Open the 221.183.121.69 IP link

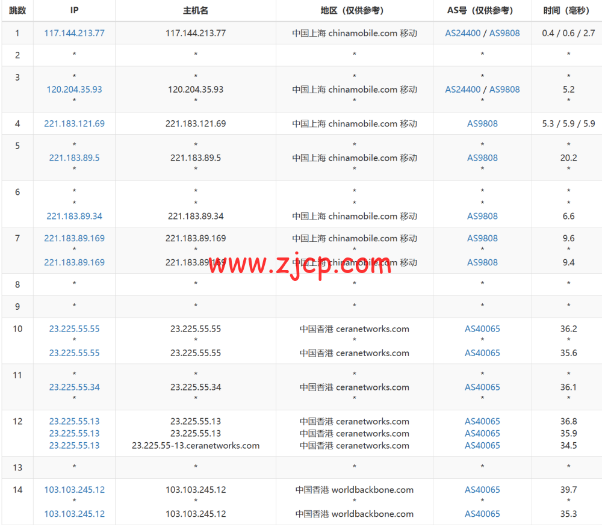pyautogui.click(x=74, y=123)
